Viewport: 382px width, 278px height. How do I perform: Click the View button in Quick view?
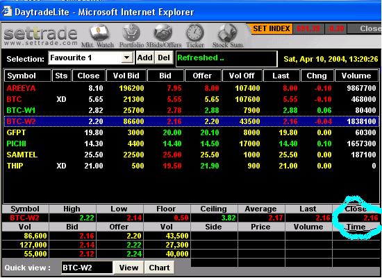(128, 268)
